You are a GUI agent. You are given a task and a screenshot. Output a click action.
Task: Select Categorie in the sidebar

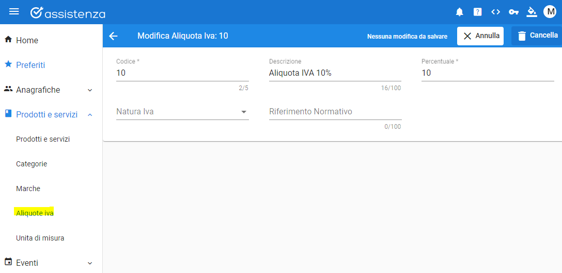coord(32,164)
